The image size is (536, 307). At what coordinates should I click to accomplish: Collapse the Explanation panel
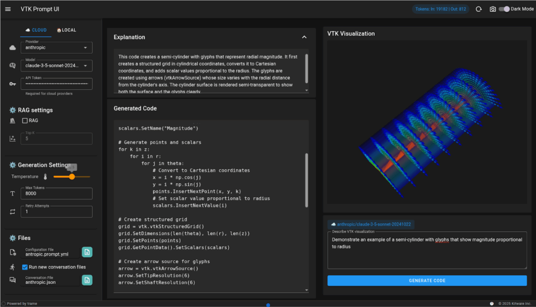304,37
